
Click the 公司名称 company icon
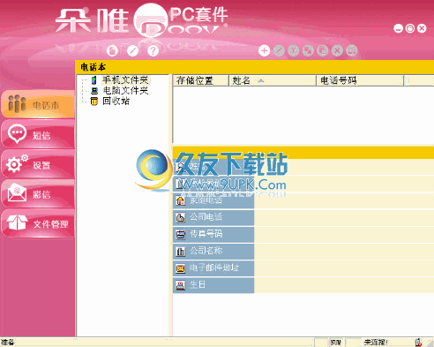[x=180, y=252]
